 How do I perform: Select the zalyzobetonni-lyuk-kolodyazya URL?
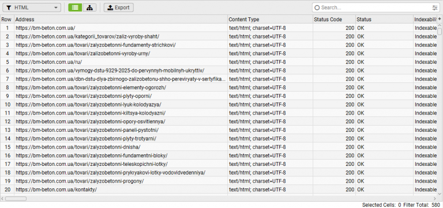pyautogui.click(x=88, y=104)
